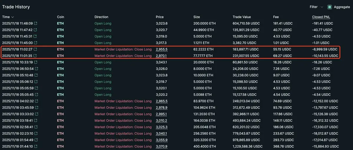This screenshot has height=150, width=353.
Task: Click the Trade Value column header
Action: pyautogui.click(x=241, y=17)
